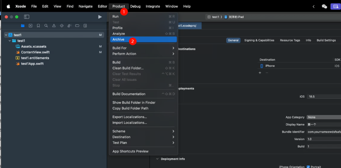Collapse the test1 project disclosure arrow
The image size is (341, 168).
pyautogui.click(x=6, y=35)
